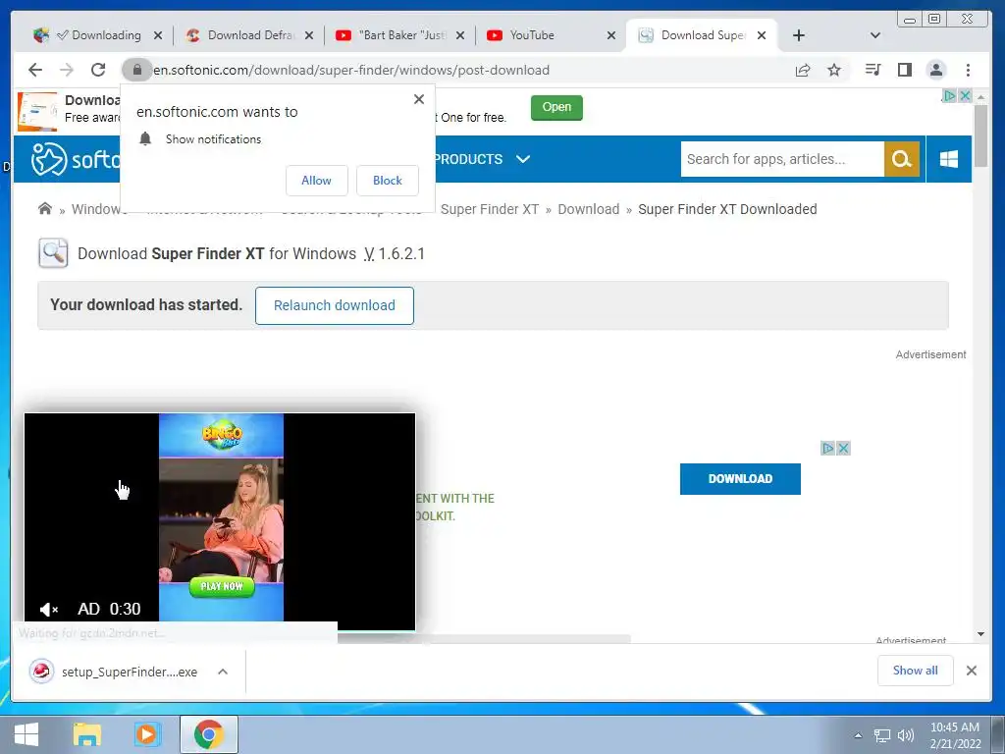This screenshot has width=1005, height=754.
Task: Switch to the Download Defraggler tab
Action: point(251,35)
